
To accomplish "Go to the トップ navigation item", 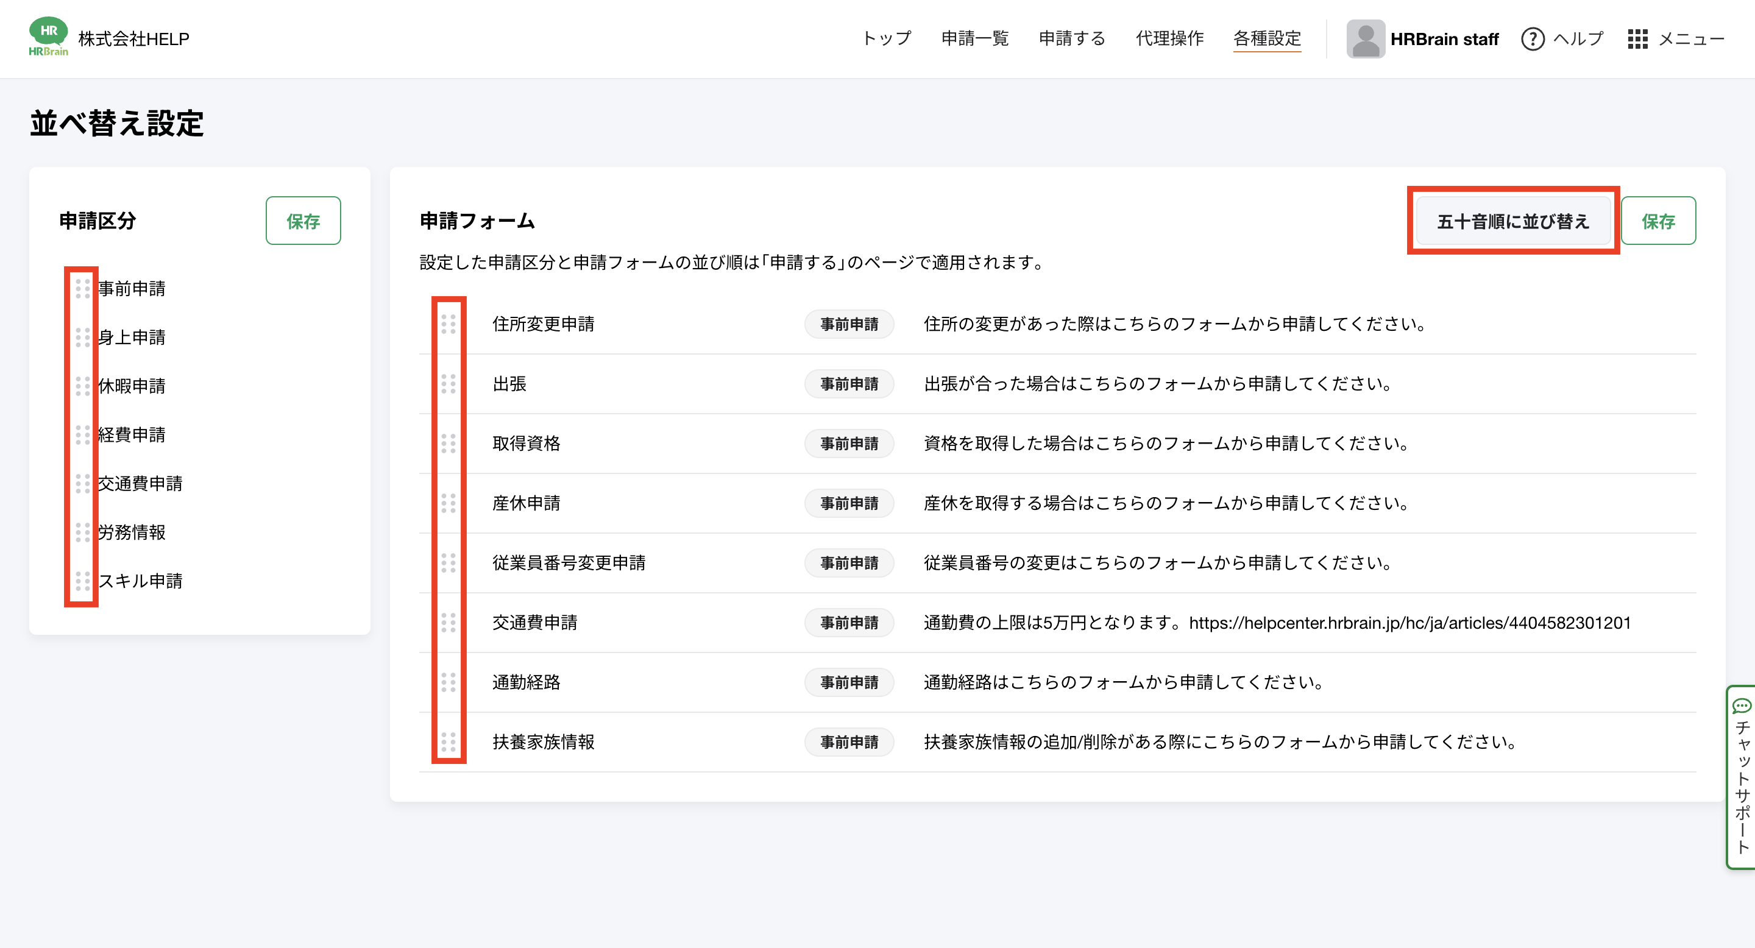I will coord(887,39).
